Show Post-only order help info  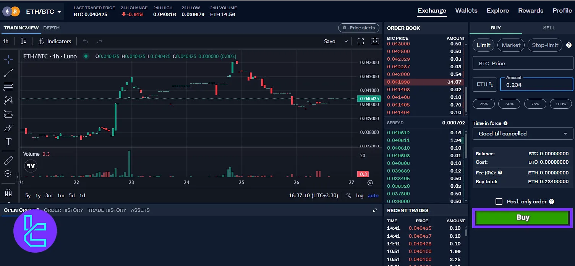(x=551, y=202)
